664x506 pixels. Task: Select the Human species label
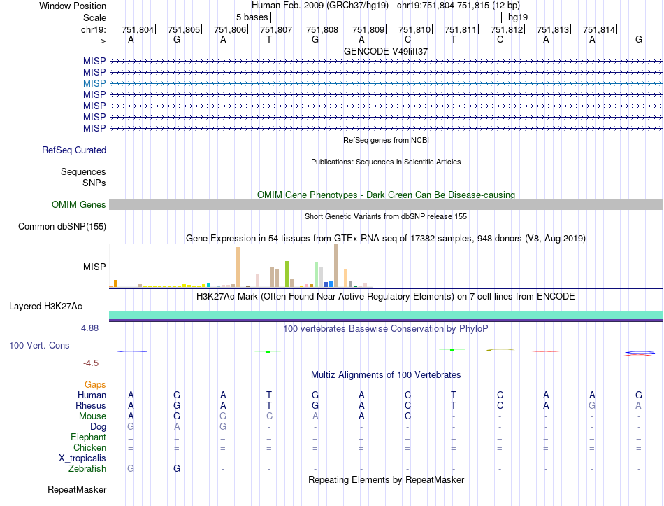coord(92,395)
